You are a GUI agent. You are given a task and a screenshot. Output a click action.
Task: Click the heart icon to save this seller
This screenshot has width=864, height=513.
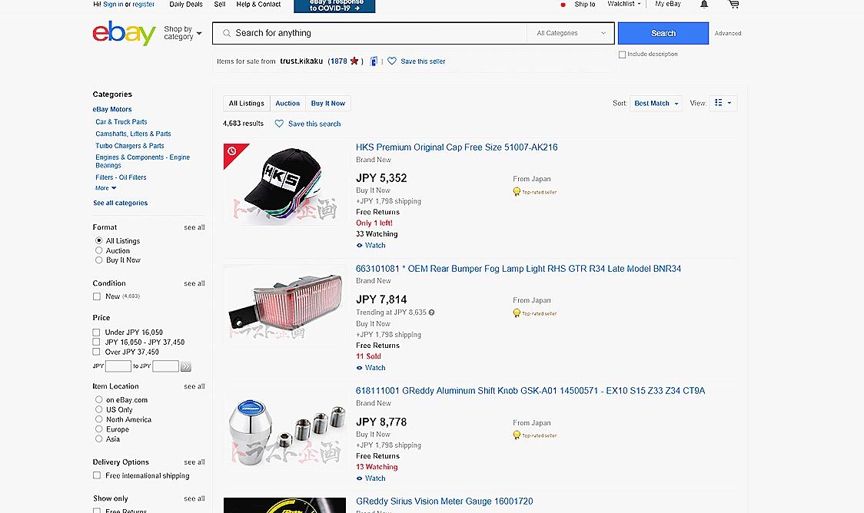[x=392, y=61]
